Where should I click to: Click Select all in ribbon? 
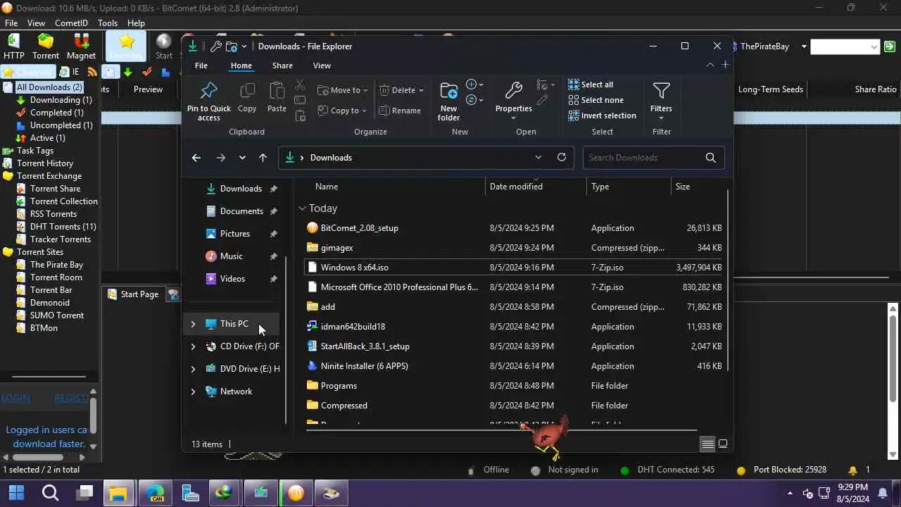(x=591, y=84)
